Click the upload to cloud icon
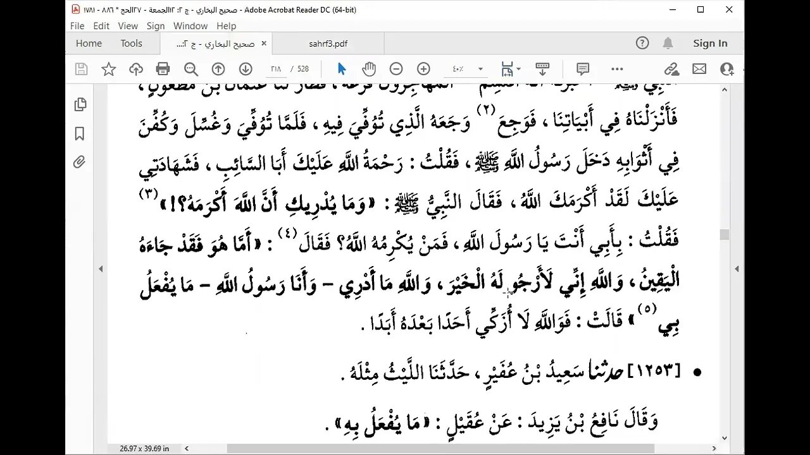Screen dimensions: 810x455 click(x=136, y=69)
